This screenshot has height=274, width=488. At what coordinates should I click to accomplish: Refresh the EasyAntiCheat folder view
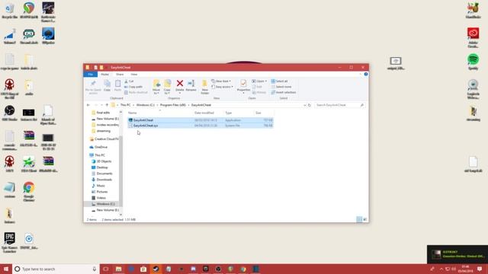point(310,105)
